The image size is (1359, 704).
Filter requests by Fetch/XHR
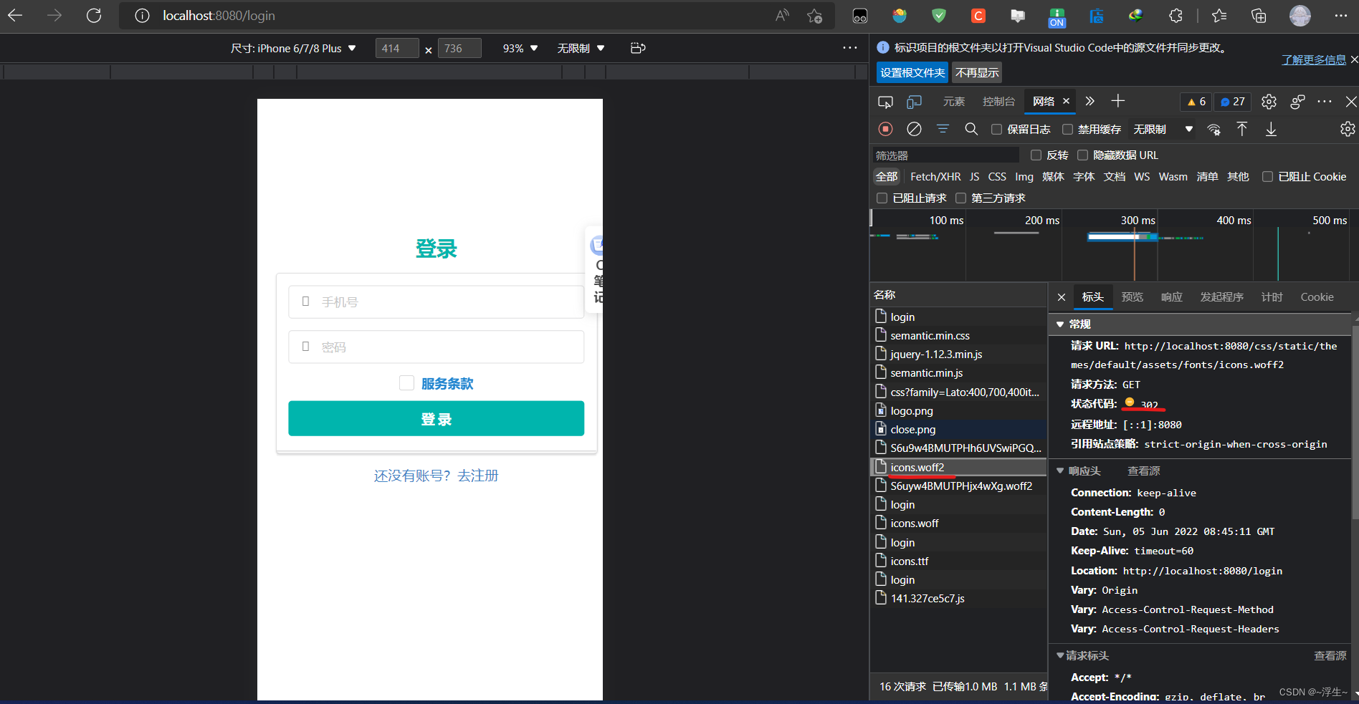click(935, 176)
